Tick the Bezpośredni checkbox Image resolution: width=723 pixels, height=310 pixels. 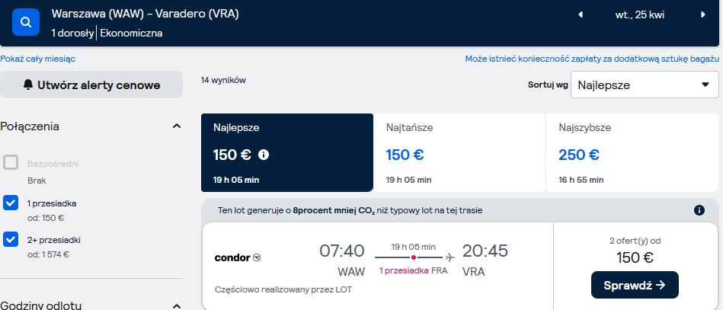(x=11, y=163)
